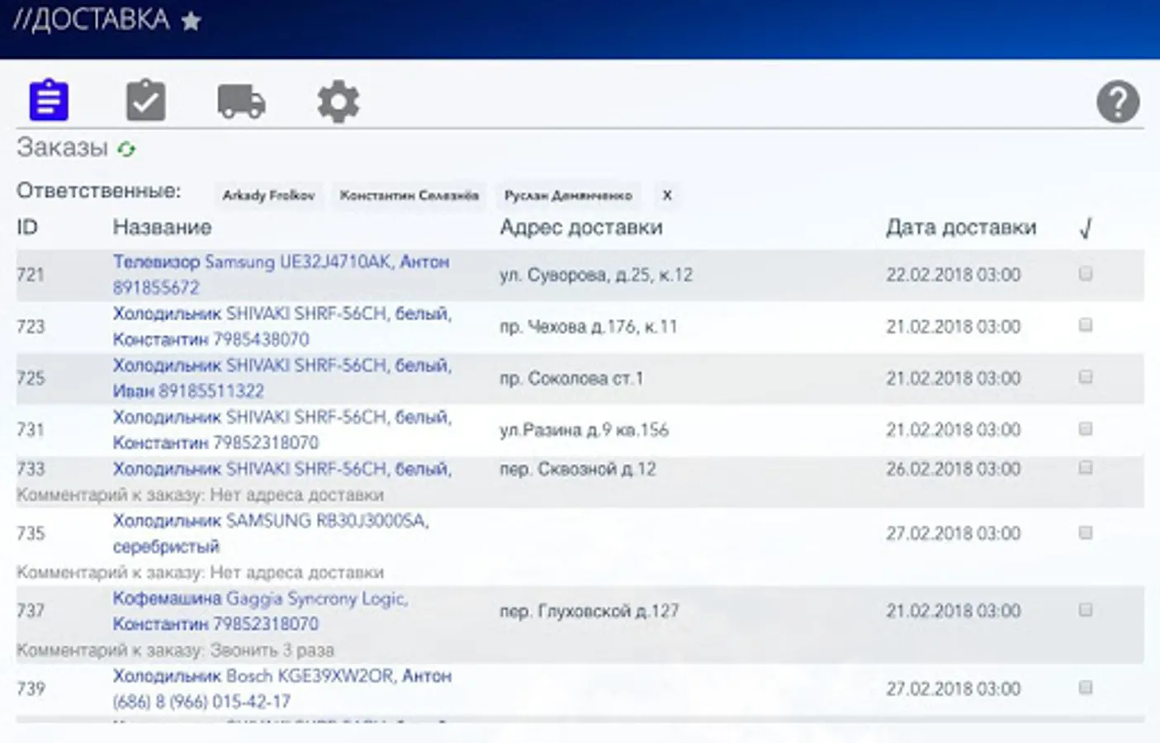The height and width of the screenshot is (743, 1160).
Task: Tick the checkbox for order 731
Action: click(x=1086, y=428)
